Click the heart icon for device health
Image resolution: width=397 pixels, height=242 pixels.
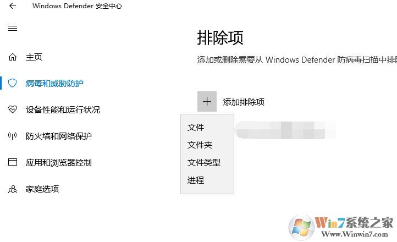(x=13, y=109)
